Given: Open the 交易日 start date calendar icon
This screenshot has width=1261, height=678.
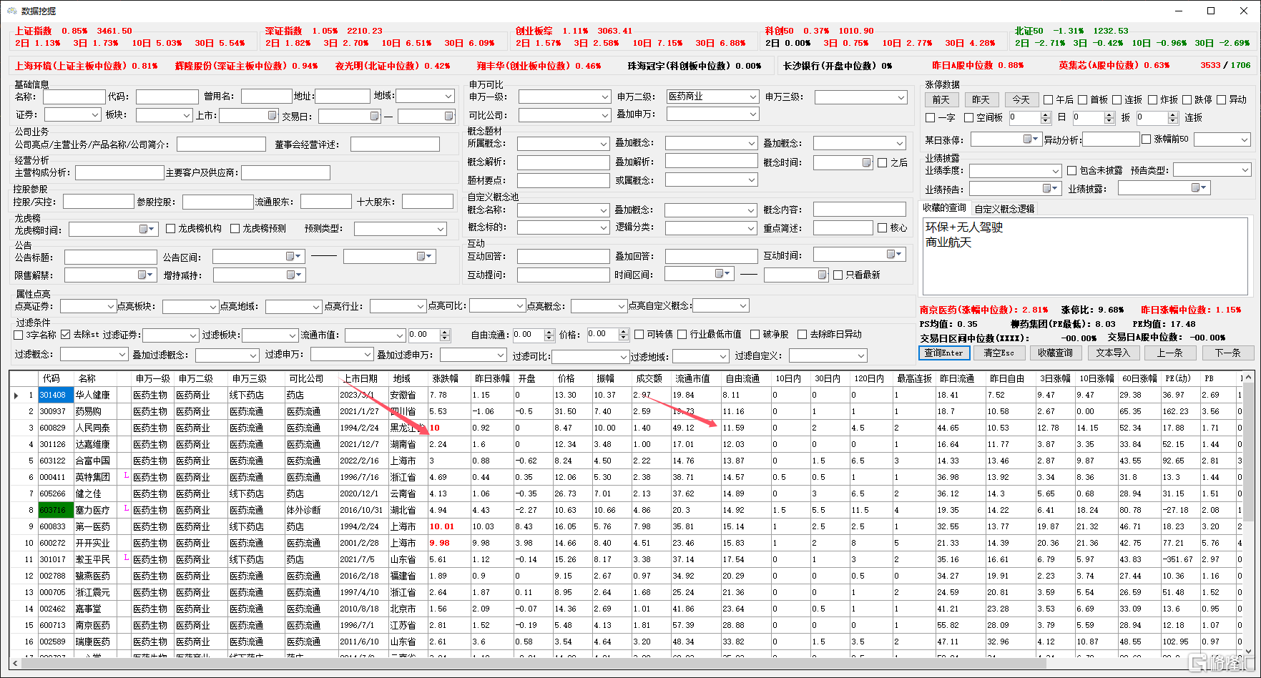Looking at the screenshot, I should 374,116.
